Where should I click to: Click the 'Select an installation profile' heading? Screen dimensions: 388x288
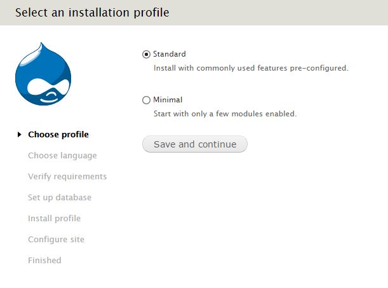[x=92, y=13]
